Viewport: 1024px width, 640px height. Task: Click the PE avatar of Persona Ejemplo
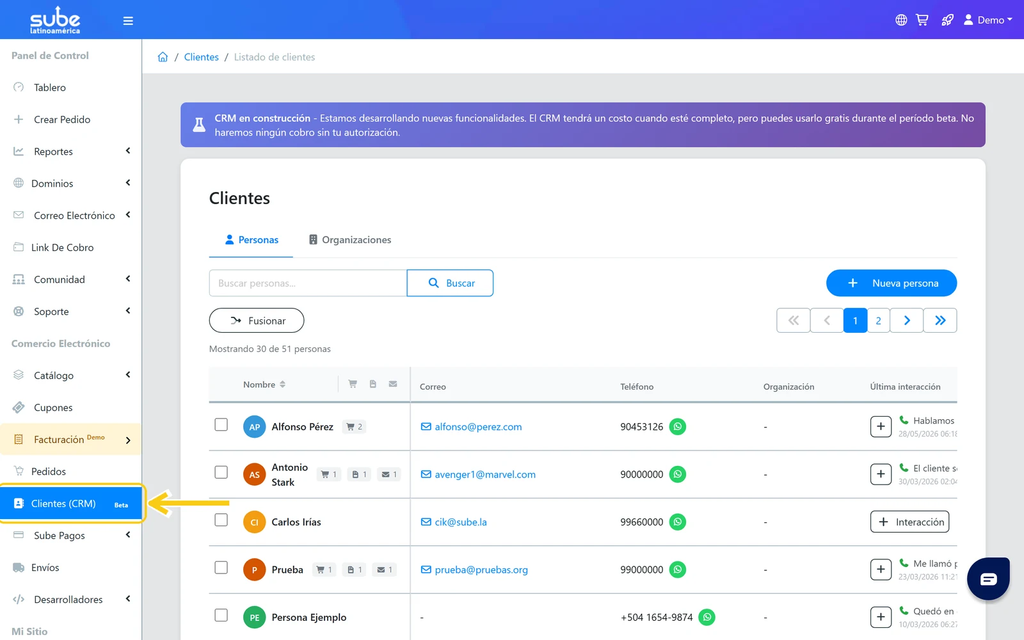pyautogui.click(x=254, y=618)
